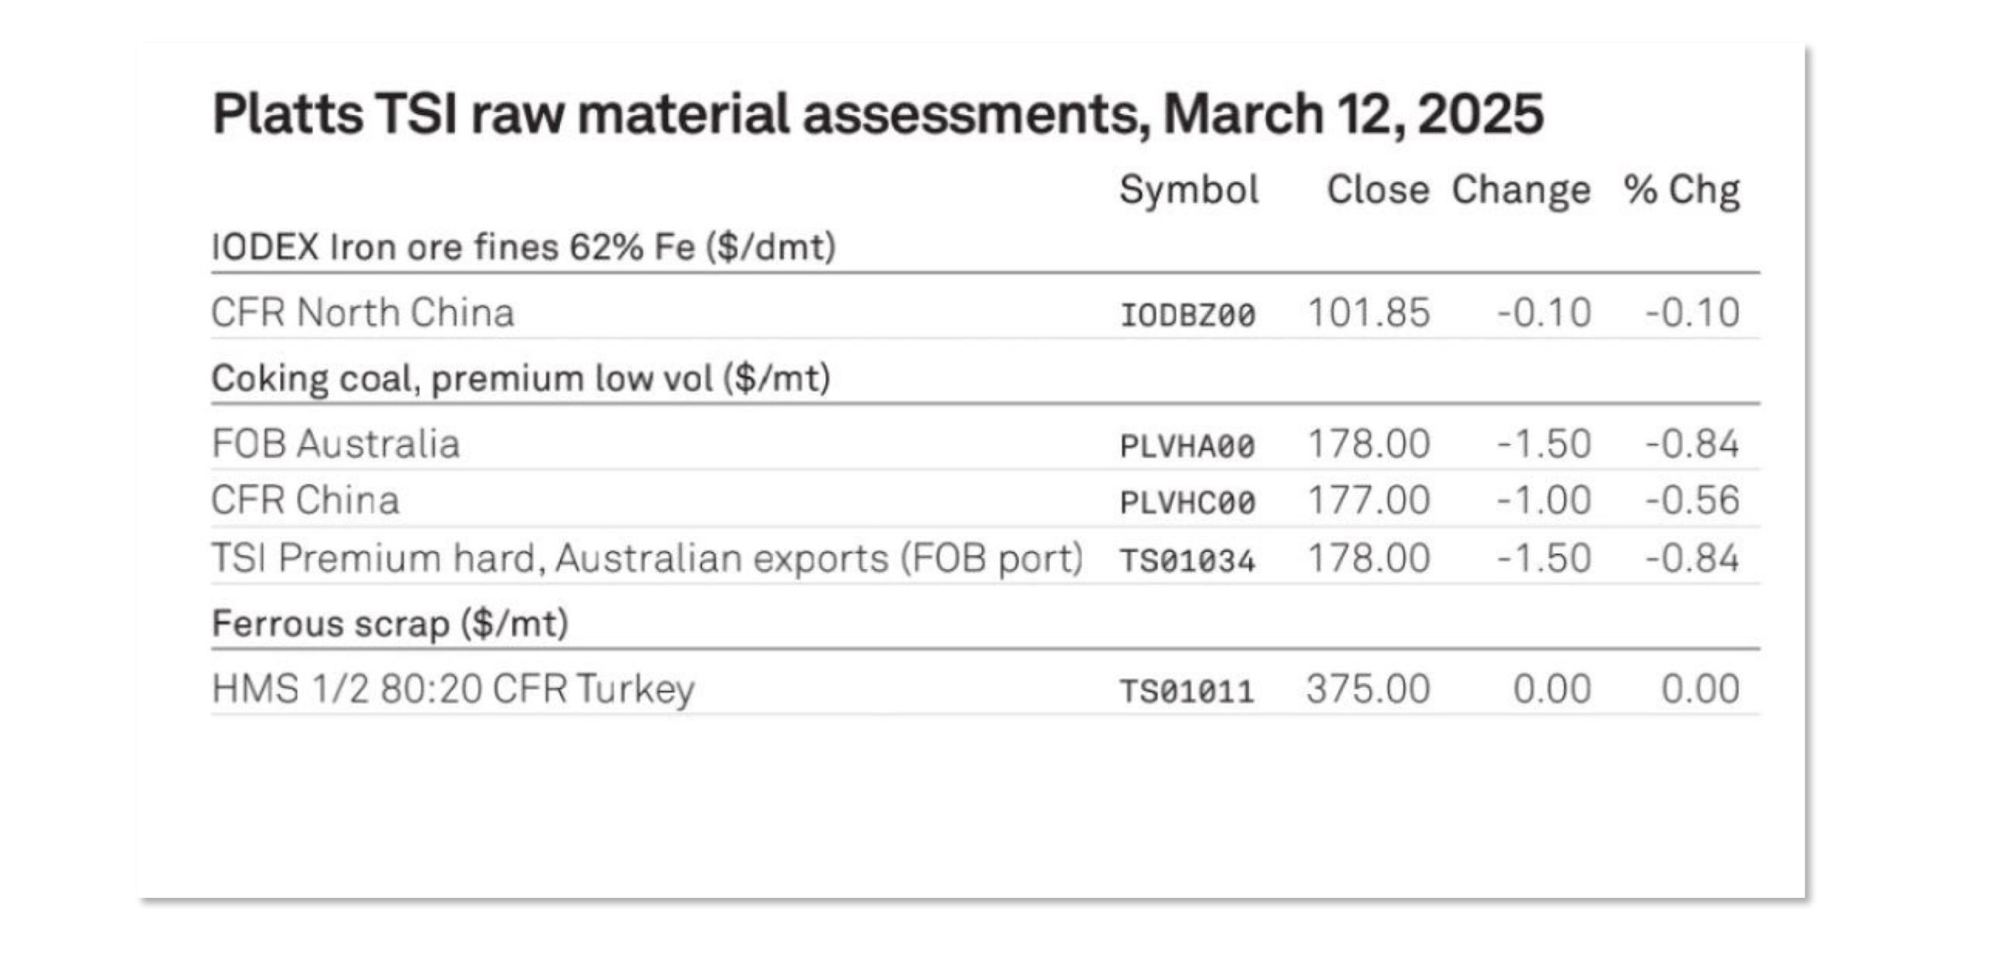This screenshot has height=960, width=1991.
Task: Select the HMS 1/2 80:20 CFR Turkey row
Action: coord(985,689)
